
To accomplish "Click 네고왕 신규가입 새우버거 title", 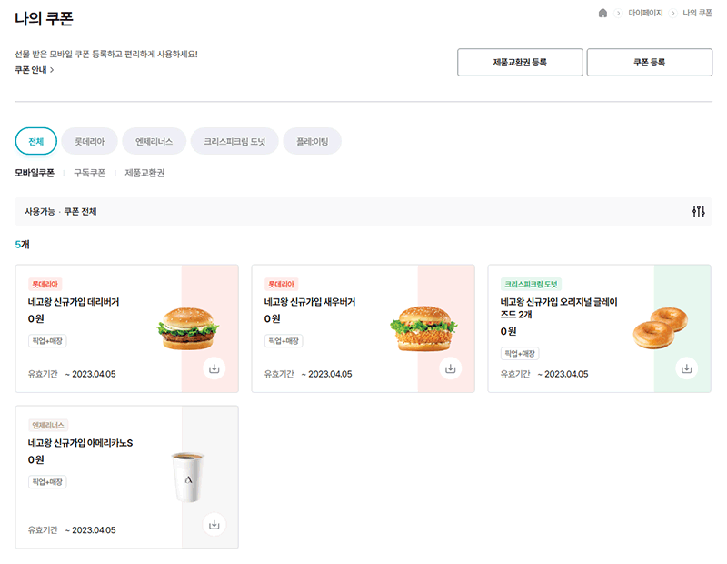I will point(310,302).
